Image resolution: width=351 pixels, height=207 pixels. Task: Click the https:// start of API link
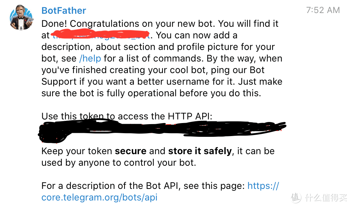point(263,186)
